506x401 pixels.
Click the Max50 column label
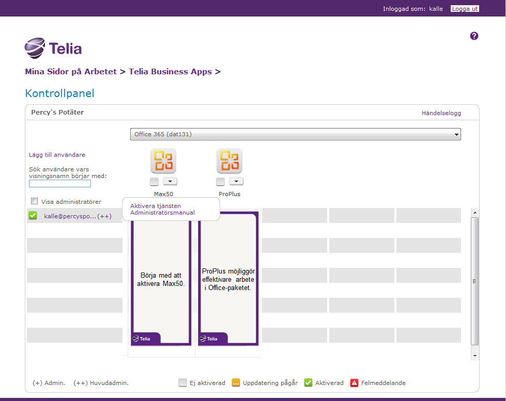click(163, 194)
